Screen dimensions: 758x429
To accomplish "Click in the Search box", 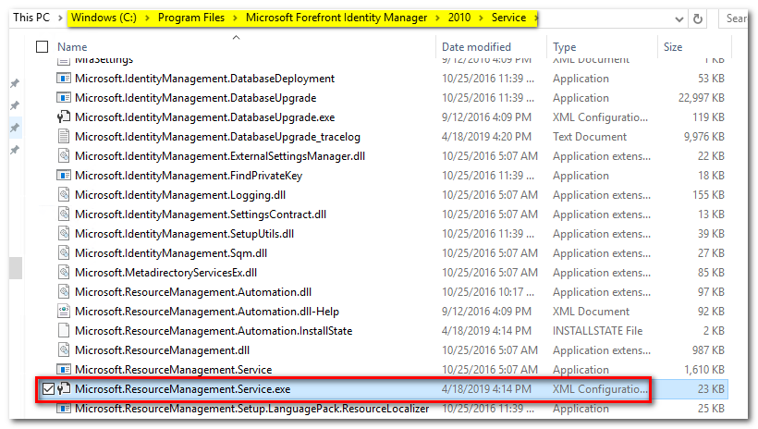I will (735, 18).
